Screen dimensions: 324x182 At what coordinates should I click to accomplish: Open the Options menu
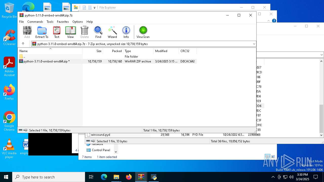(78, 22)
